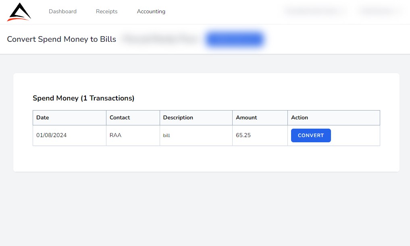Click the Contact column header

pyautogui.click(x=120, y=118)
